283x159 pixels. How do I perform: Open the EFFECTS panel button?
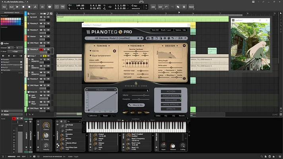point(171,109)
